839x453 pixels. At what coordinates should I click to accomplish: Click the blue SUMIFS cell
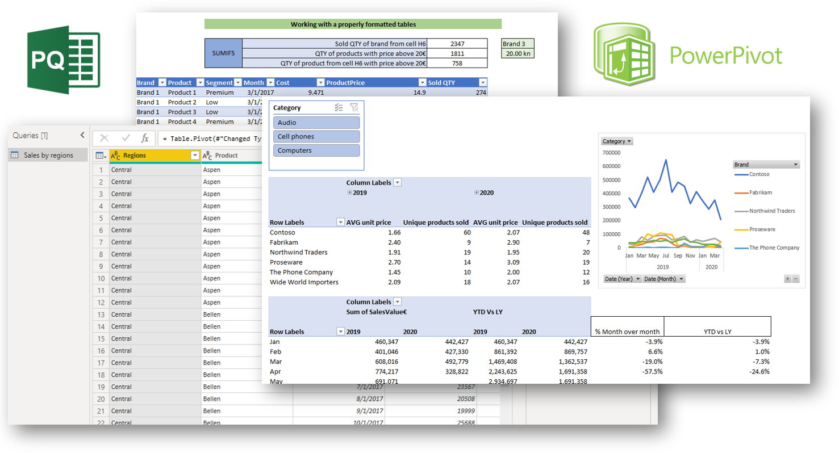223,53
